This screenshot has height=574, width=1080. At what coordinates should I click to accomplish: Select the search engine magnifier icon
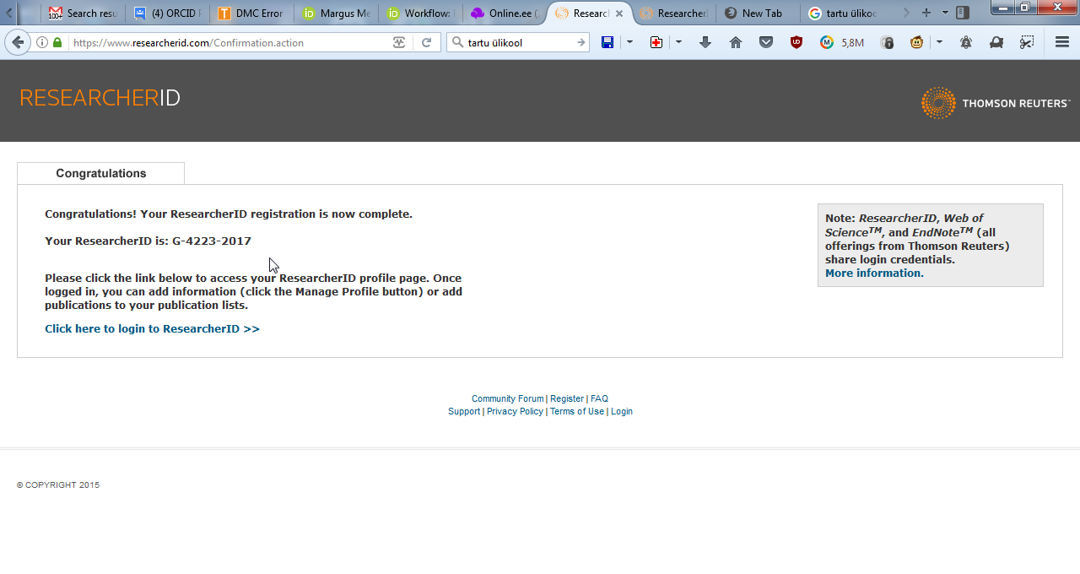(458, 42)
